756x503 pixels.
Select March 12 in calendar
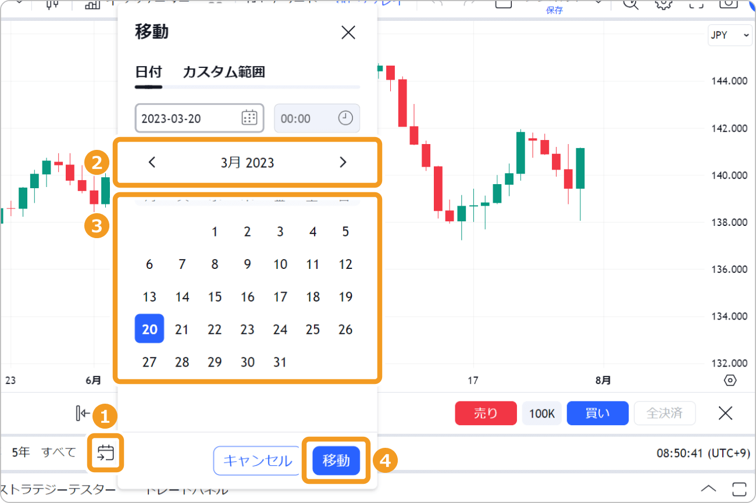coord(345,265)
